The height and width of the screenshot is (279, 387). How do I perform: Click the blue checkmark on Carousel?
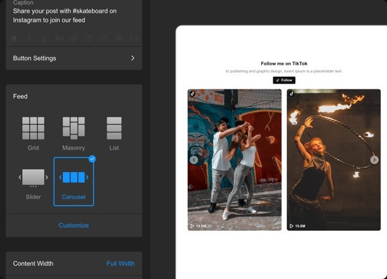click(x=92, y=159)
